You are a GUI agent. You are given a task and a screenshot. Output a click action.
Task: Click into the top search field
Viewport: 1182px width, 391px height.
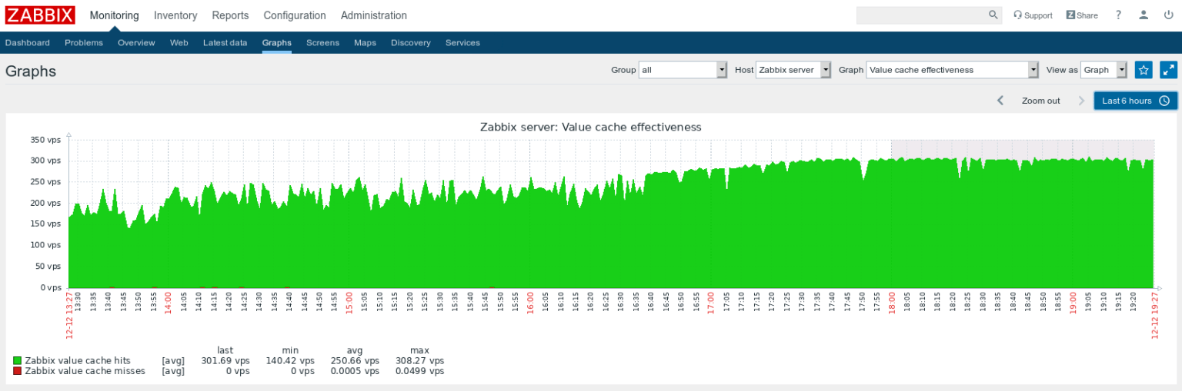[921, 15]
